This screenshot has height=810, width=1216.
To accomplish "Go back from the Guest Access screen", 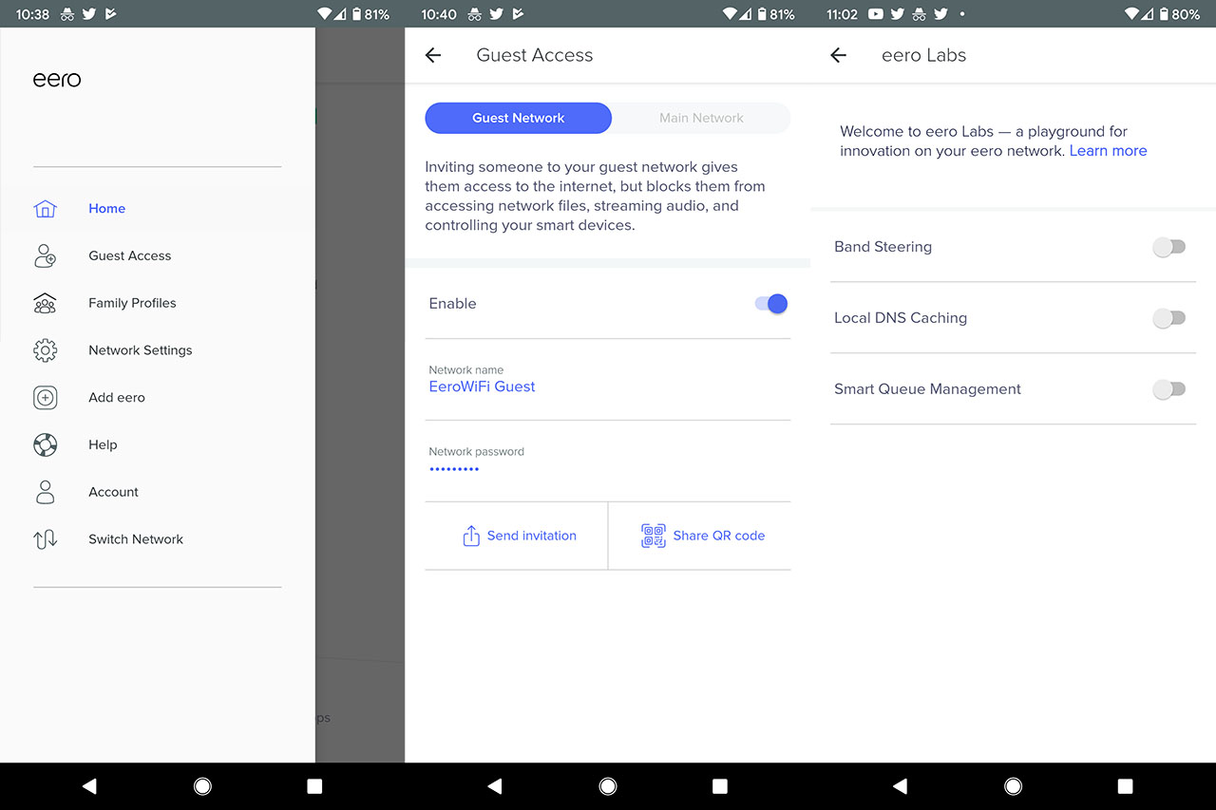I will tap(433, 55).
